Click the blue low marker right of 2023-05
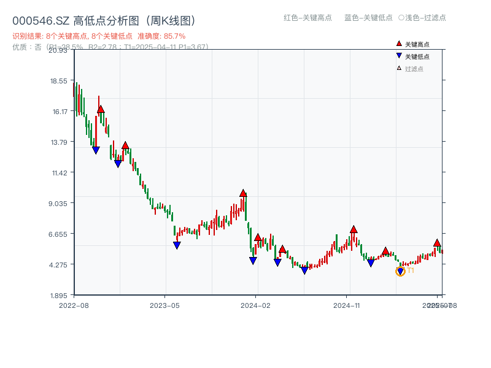The width and height of the screenshot is (491, 368). [x=177, y=245]
